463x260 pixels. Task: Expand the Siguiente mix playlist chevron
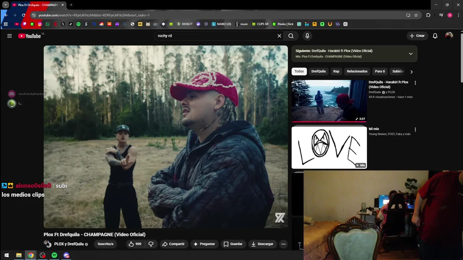click(x=411, y=54)
